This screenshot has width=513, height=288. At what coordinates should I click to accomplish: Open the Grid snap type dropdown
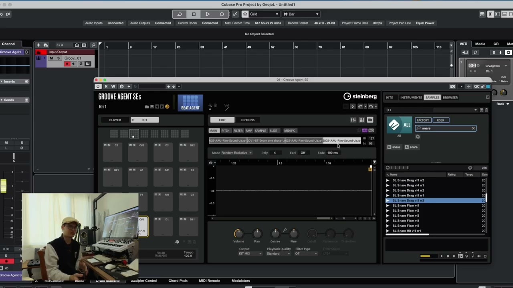tap(264, 14)
